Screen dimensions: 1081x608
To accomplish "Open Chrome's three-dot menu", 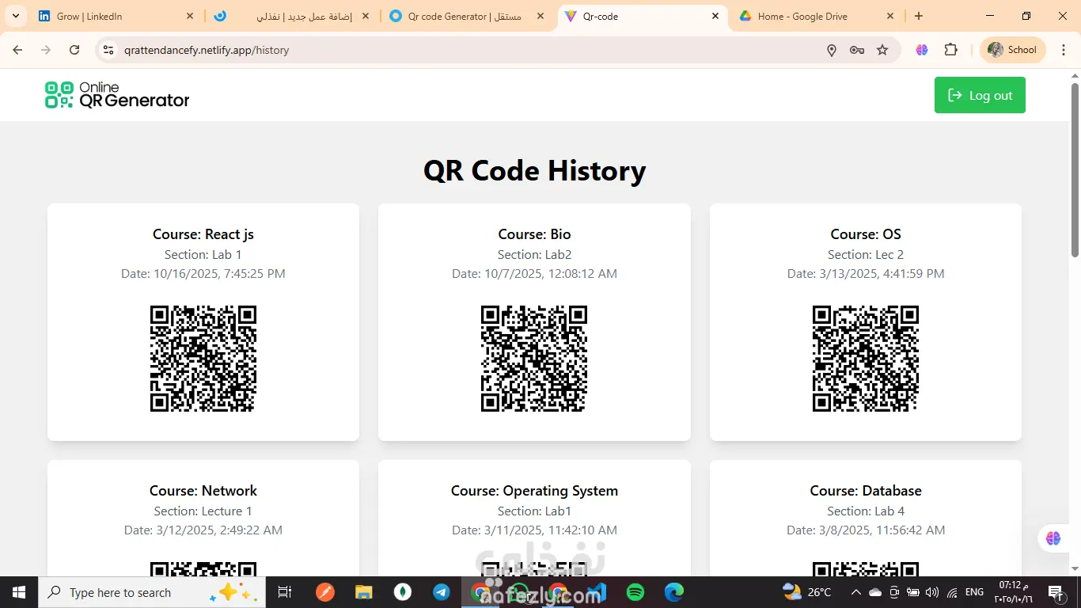I will click(1063, 50).
